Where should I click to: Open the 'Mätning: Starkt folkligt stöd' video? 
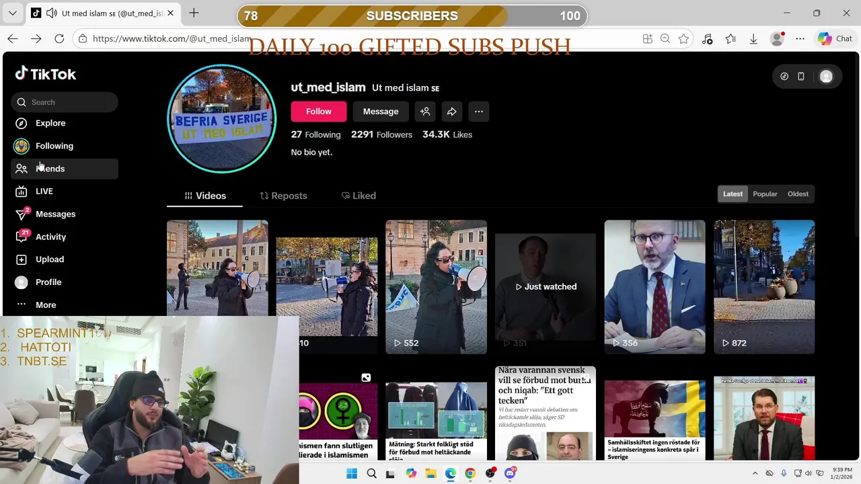click(x=436, y=420)
